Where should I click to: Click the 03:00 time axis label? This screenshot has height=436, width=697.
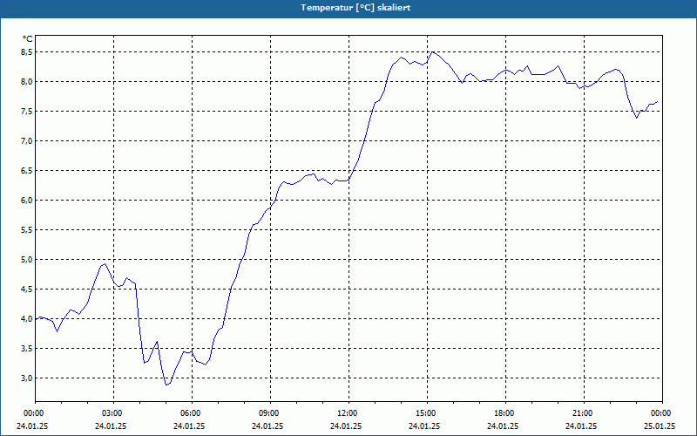pos(112,413)
